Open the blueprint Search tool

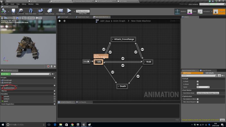pyautogui.click(x=41, y=11)
